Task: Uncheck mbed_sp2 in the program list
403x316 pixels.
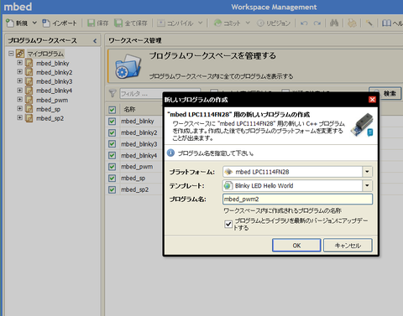Action: coord(113,189)
